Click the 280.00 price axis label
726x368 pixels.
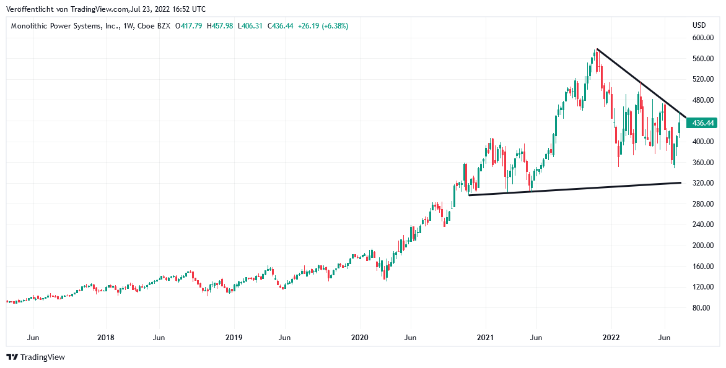coord(702,204)
